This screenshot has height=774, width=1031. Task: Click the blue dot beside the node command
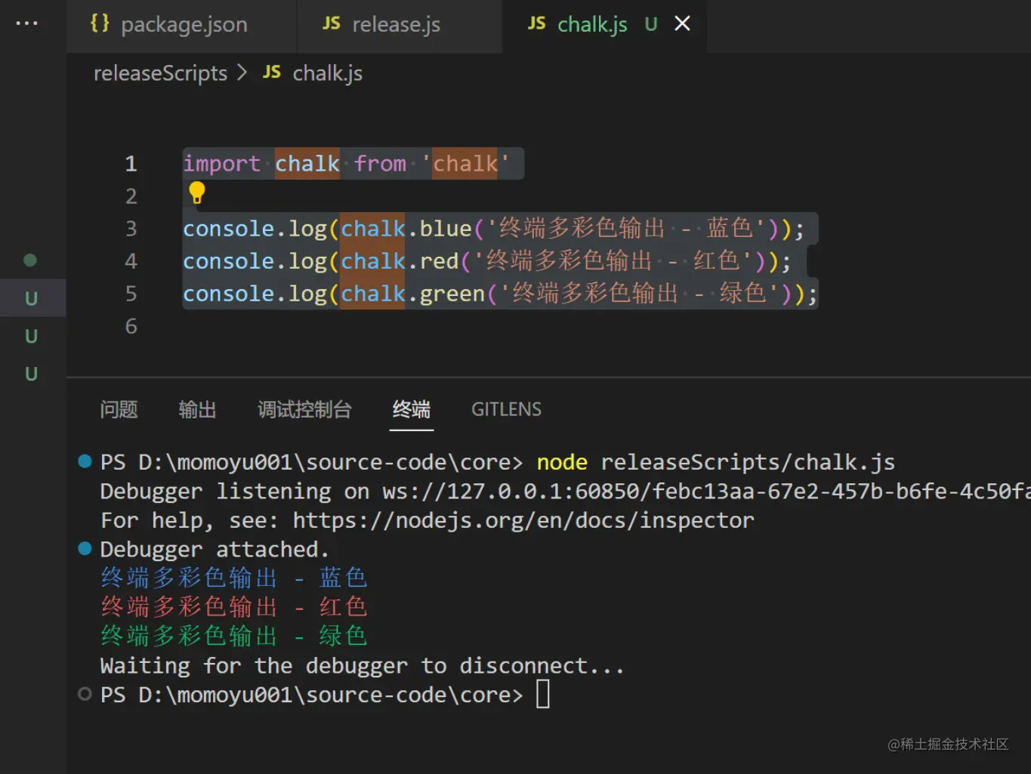pyautogui.click(x=85, y=461)
